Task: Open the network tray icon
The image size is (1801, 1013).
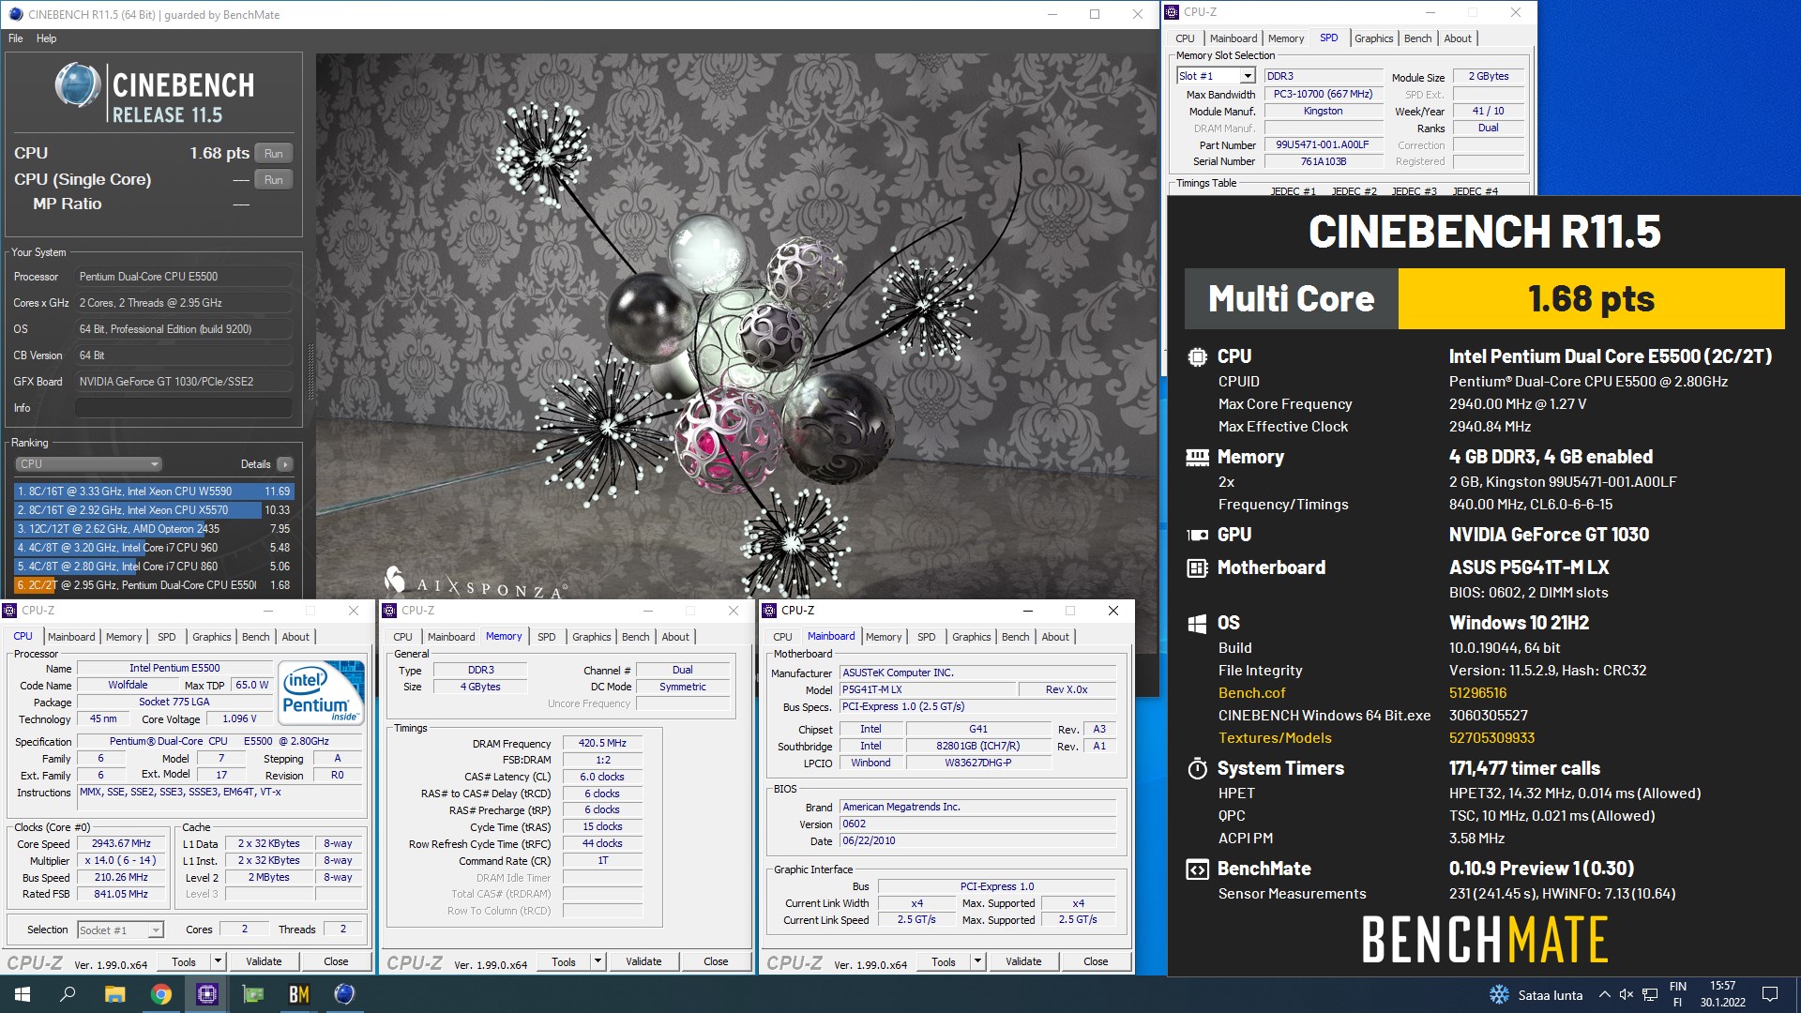Action: click(x=1649, y=995)
